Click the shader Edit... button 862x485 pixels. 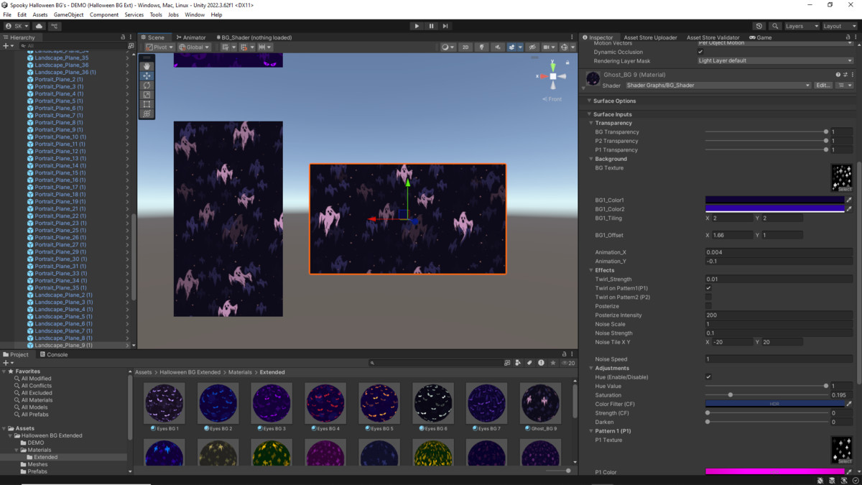tap(822, 86)
